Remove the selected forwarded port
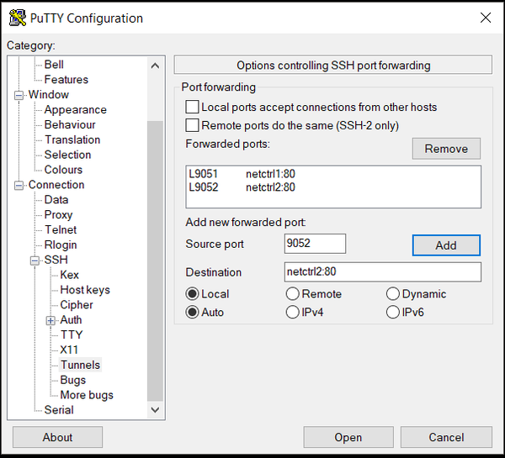Image resolution: width=505 pixels, height=458 pixels. [x=446, y=149]
